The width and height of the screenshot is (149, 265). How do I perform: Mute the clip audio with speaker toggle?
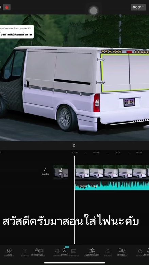(45, 171)
